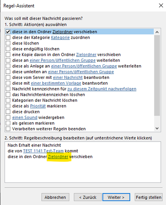
Task: Click 'Nach Erhalt einer Nachricht' text line
Action: click(x=34, y=145)
